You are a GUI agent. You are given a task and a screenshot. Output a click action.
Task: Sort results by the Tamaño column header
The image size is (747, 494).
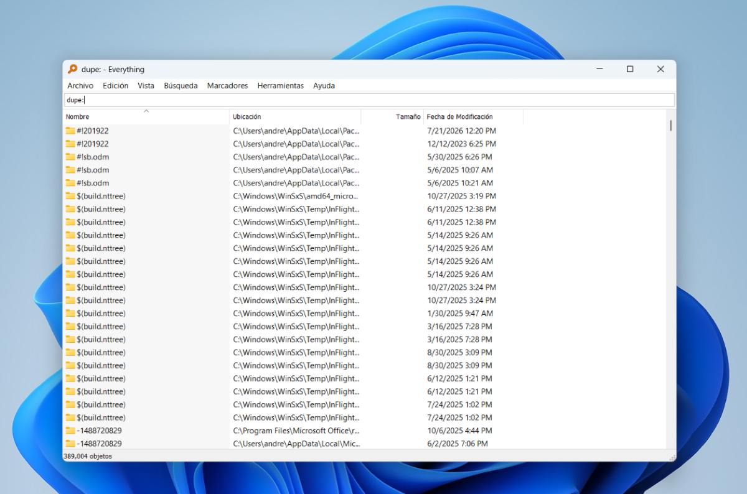[392, 117]
